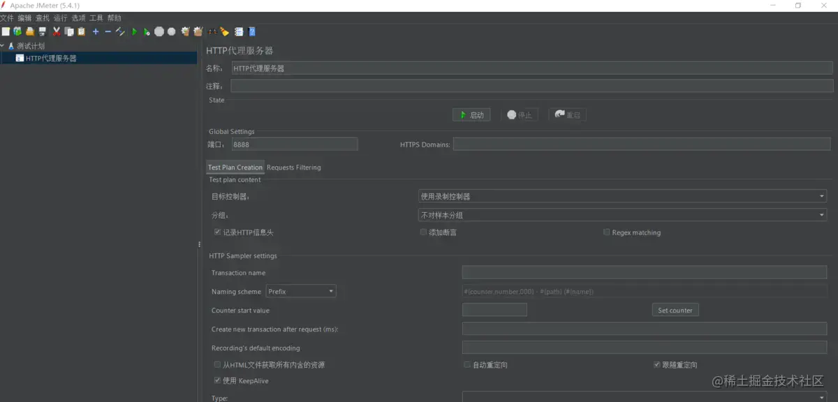
Task: Check 从HTML文件获取所有内含的资源 option
Action: [x=218, y=364]
